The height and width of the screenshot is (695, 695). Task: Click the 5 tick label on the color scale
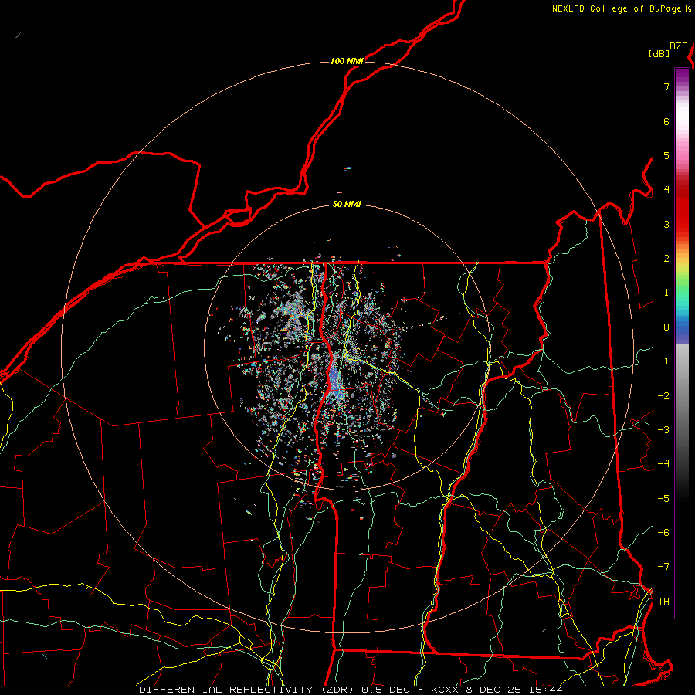click(666, 155)
